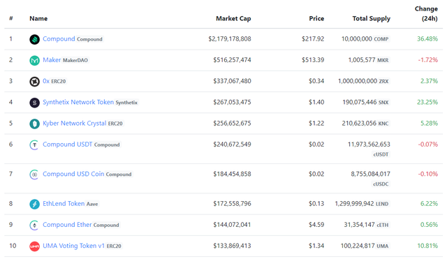Click the Compound USD Coin logo icon

[34, 175]
